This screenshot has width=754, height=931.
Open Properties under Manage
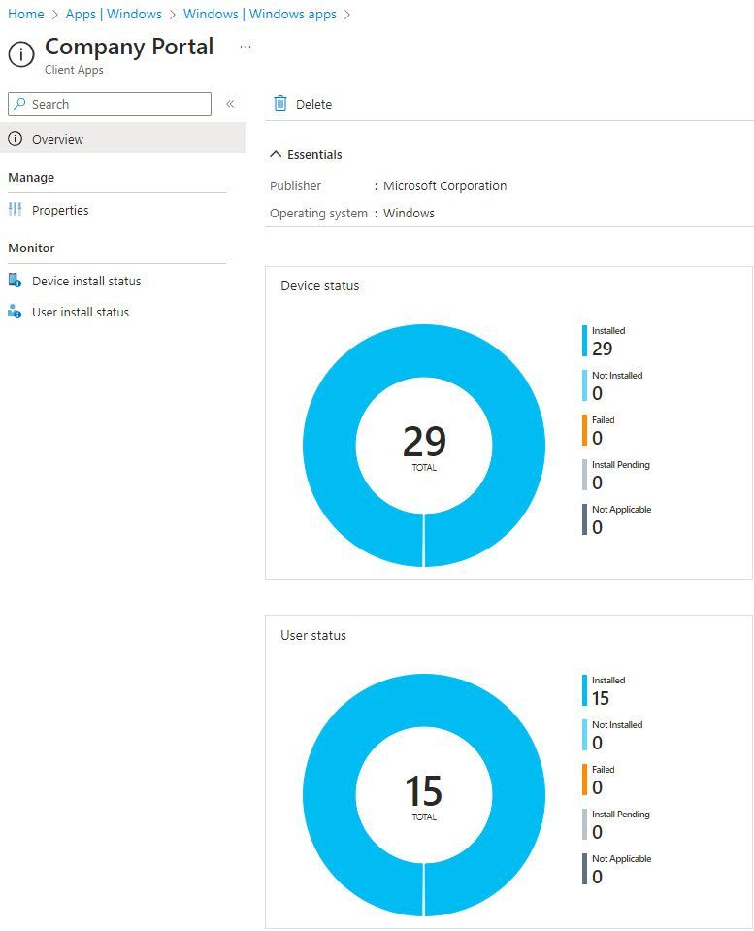coord(60,210)
